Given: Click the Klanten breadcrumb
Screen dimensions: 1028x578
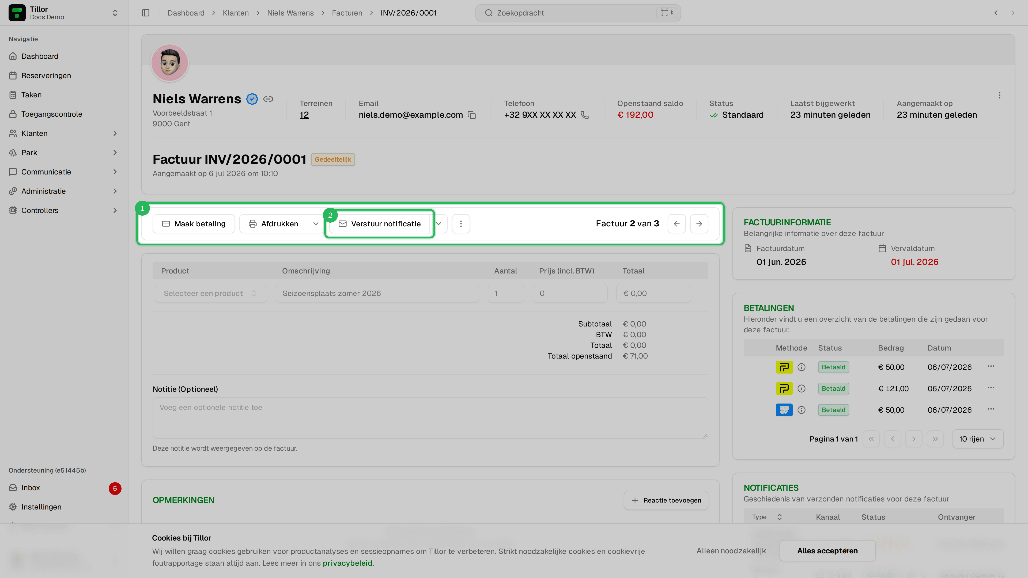Looking at the screenshot, I should (236, 13).
